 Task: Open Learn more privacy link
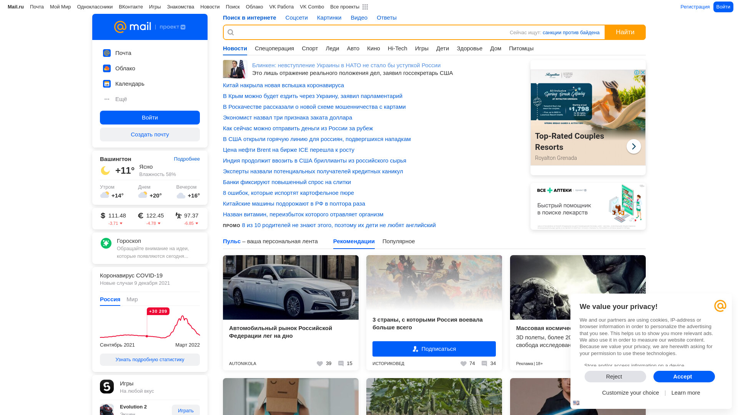(x=686, y=393)
